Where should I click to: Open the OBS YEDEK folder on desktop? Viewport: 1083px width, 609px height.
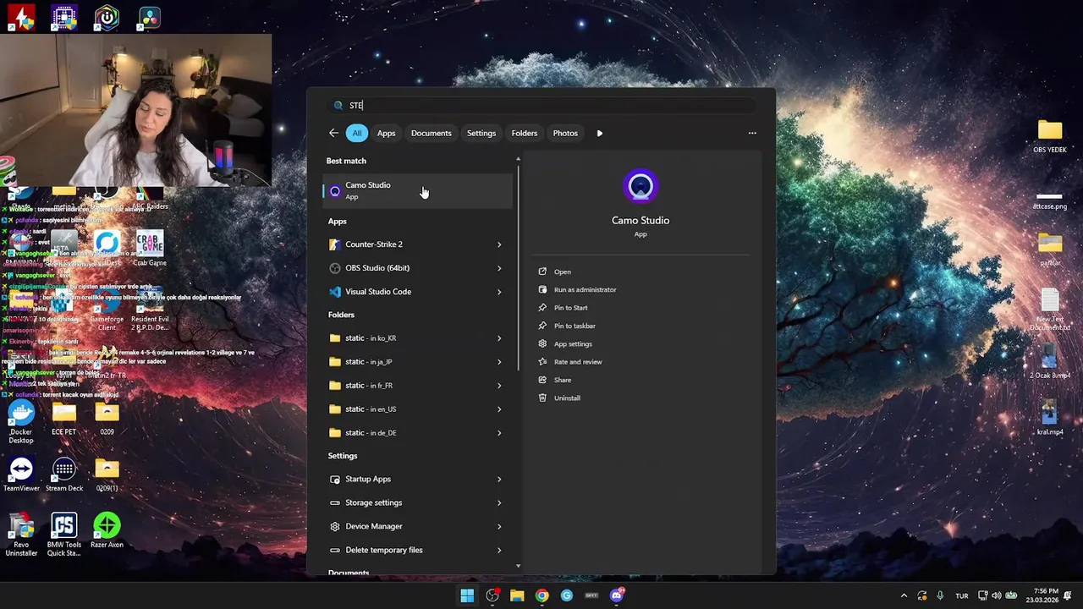[x=1050, y=136]
